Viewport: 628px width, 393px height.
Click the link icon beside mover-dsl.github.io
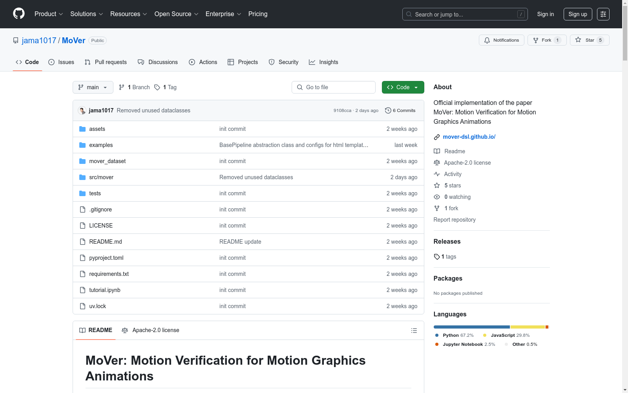pos(437,137)
